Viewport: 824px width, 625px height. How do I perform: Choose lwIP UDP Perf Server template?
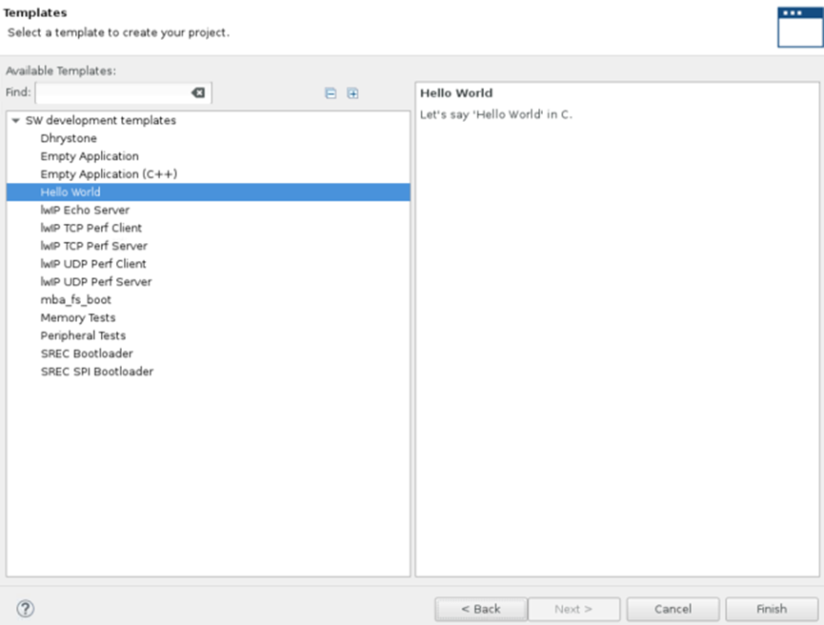pos(96,281)
